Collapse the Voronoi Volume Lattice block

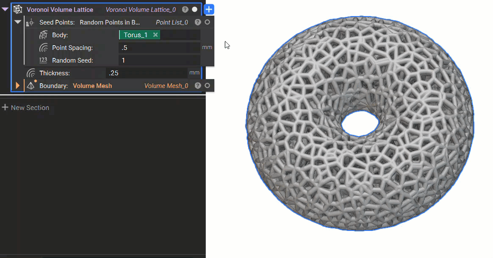click(x=6, y=9)
